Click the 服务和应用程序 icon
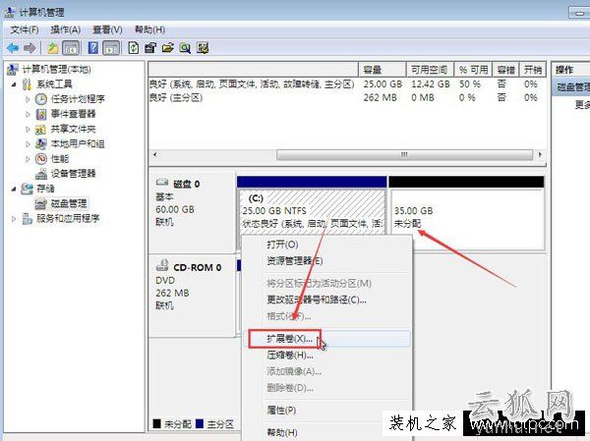Image resolution: width=590 pixels, height=441 pixels. pos(28,218)
